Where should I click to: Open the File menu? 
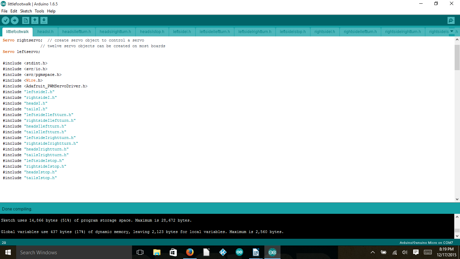click(4, 11)
